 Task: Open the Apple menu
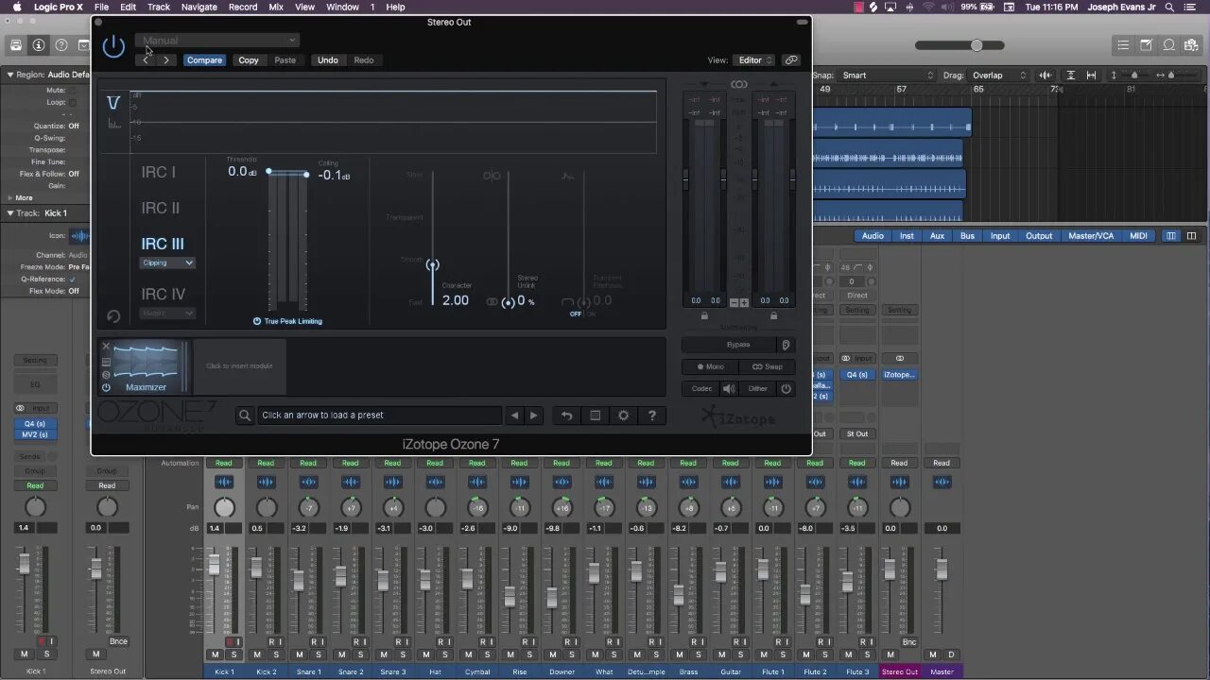click(17, 7)
